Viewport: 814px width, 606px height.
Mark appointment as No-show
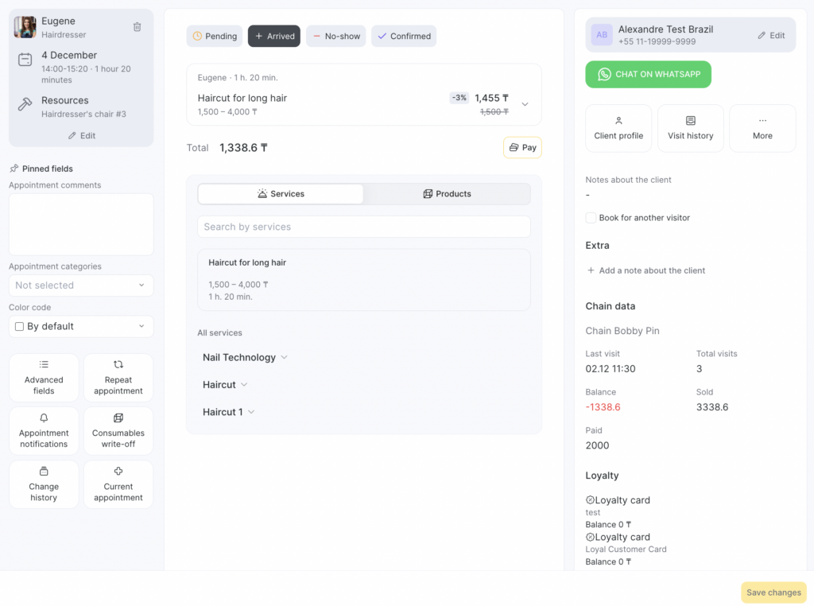pos(336,37)
